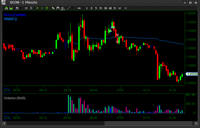
Task: Open the drawing tool dropdown arrow
Action: coord(72,8)
